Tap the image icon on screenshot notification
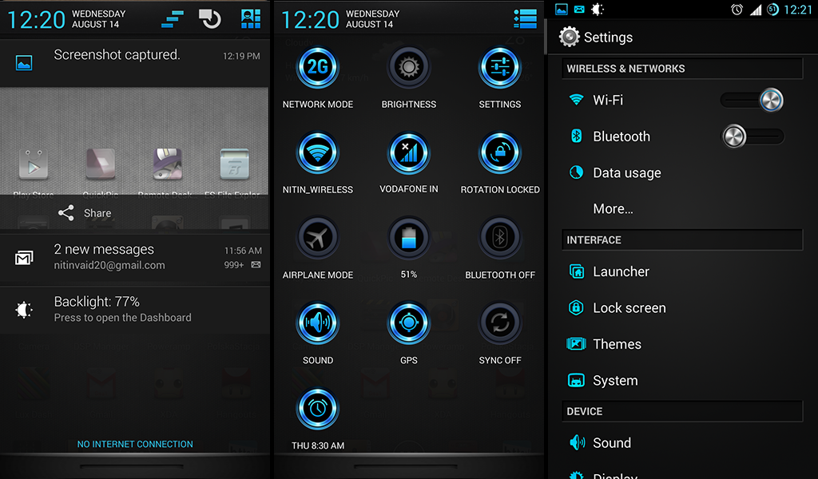The width and height of the screenshot is (818, 479). 24,63
